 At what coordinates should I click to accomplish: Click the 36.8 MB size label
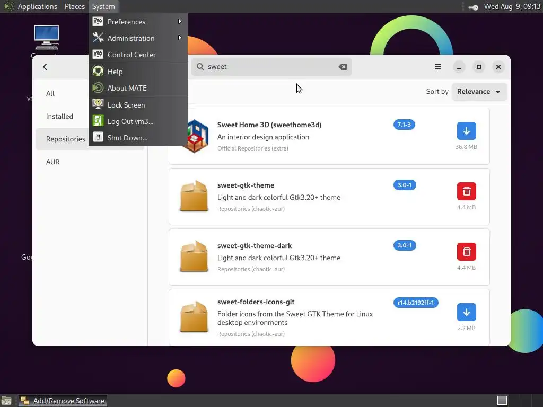tap(466, 147)
